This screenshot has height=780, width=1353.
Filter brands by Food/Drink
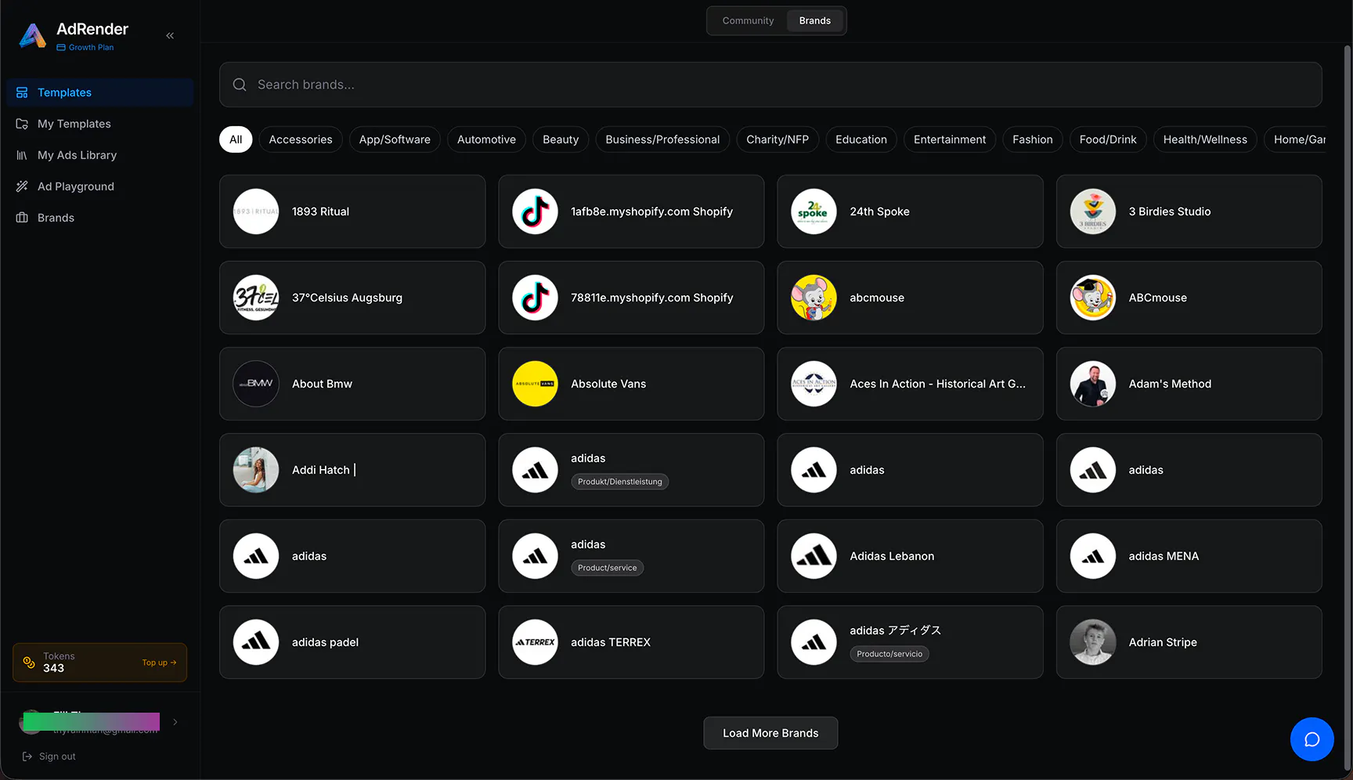1108,139
